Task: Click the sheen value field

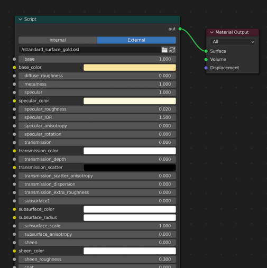Action: coord(97,243)
